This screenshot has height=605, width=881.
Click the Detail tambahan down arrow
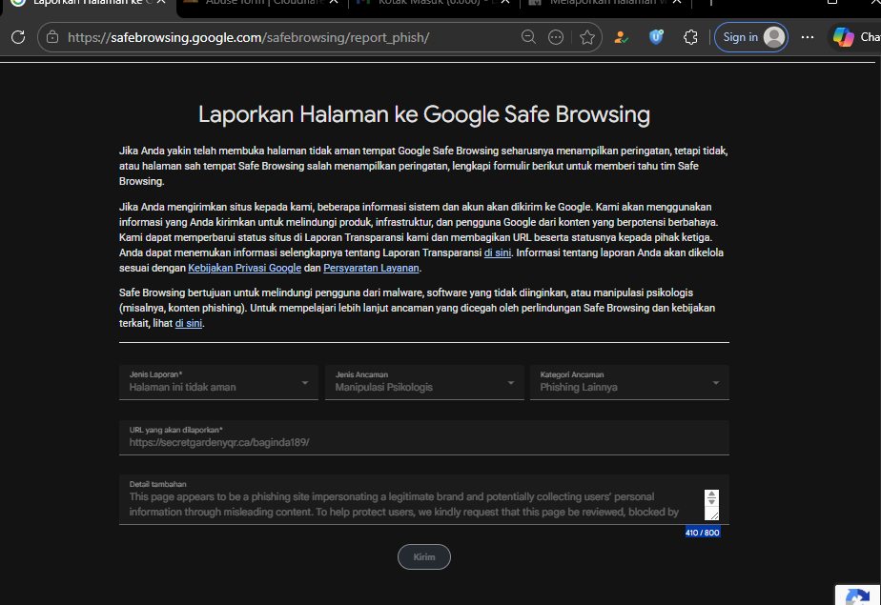(x=711, y=501)
